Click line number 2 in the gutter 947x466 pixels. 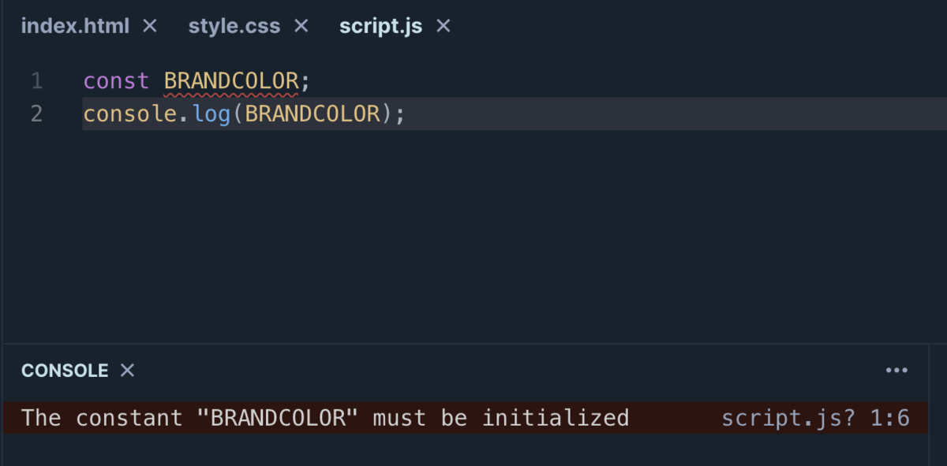[36, 114]
